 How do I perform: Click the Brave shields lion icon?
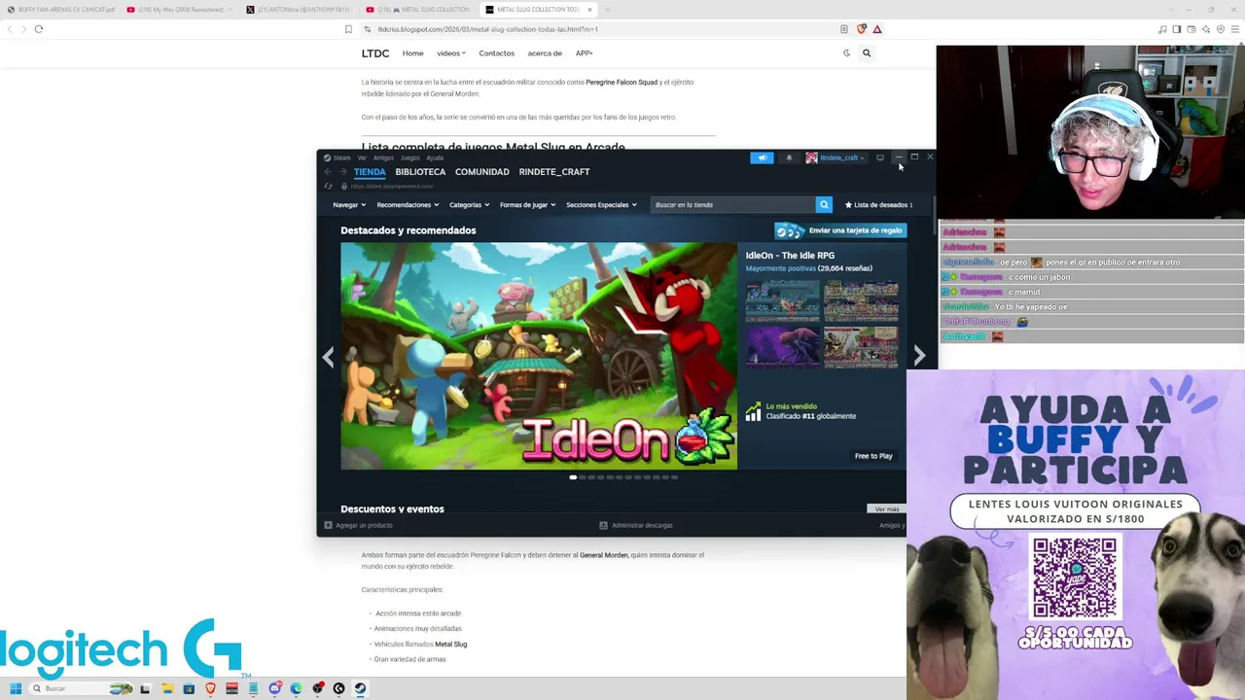(861, 29)
